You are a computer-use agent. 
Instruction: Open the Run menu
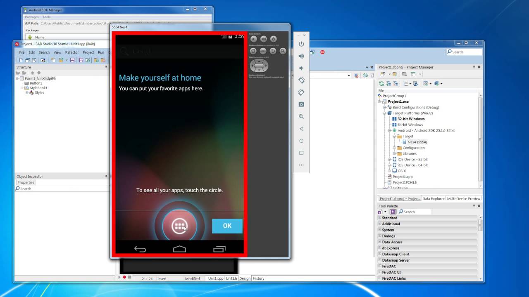101,52
